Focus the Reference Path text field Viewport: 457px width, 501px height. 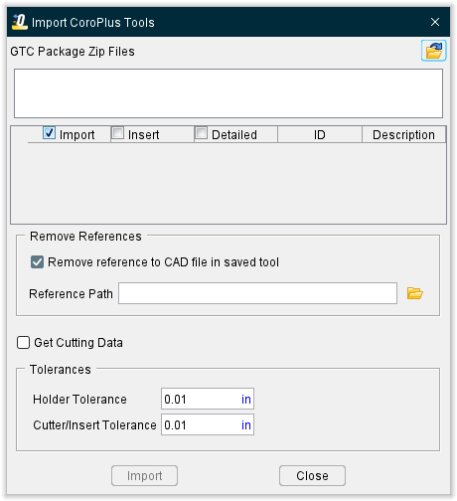point(257,293)
